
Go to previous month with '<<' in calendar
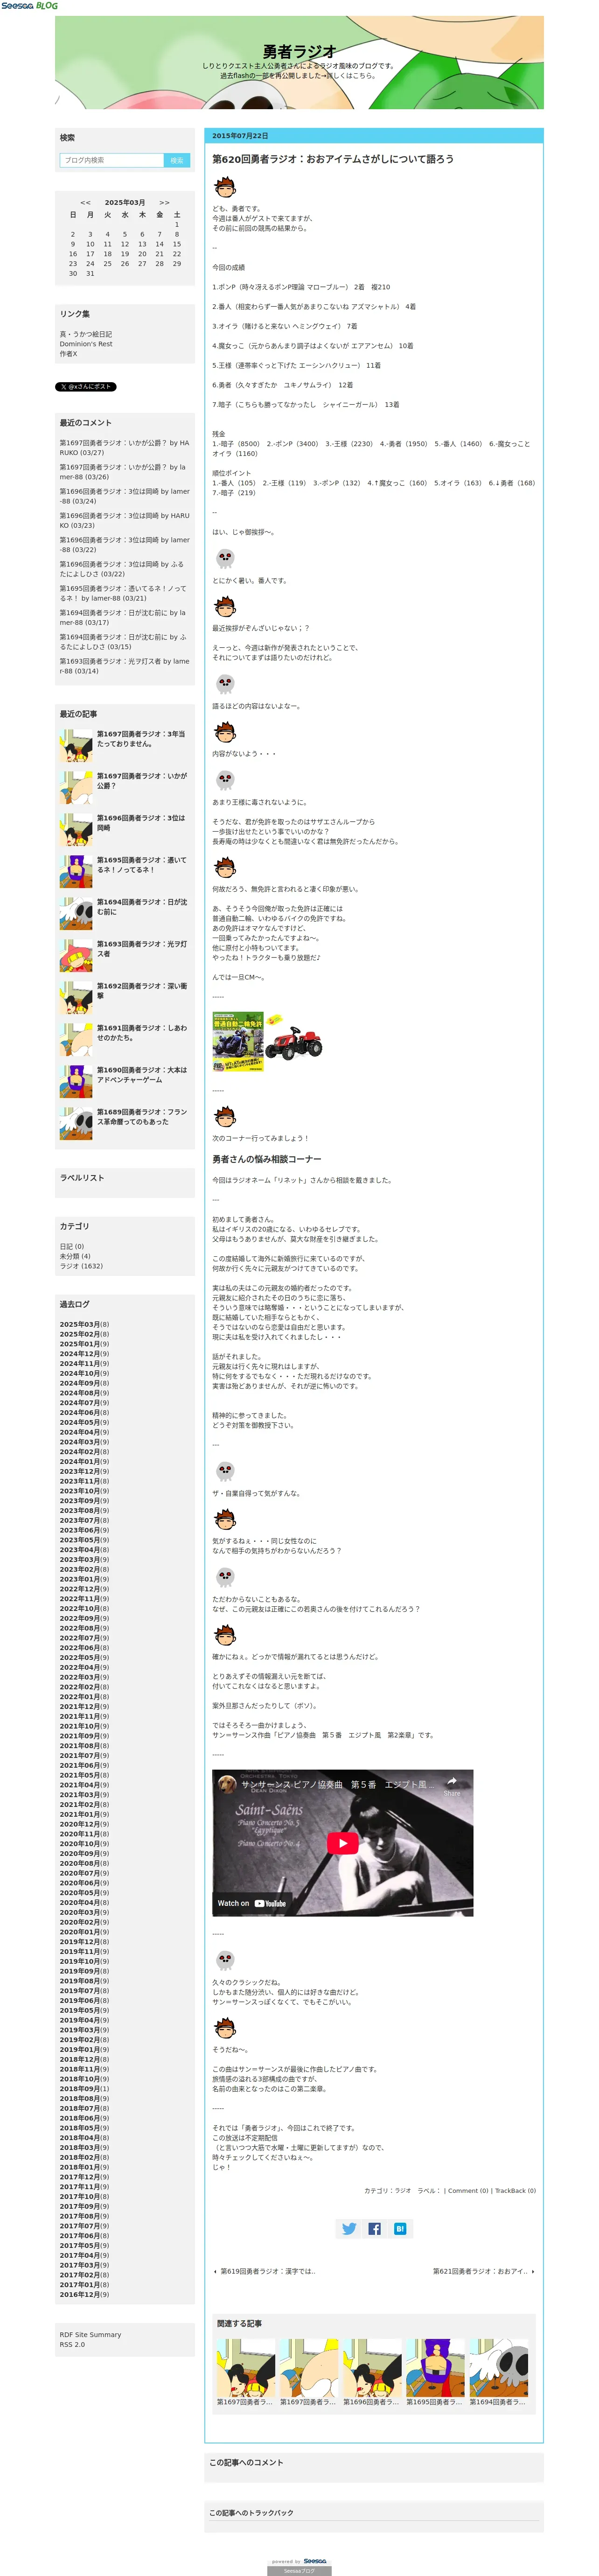tap(85, 202)
